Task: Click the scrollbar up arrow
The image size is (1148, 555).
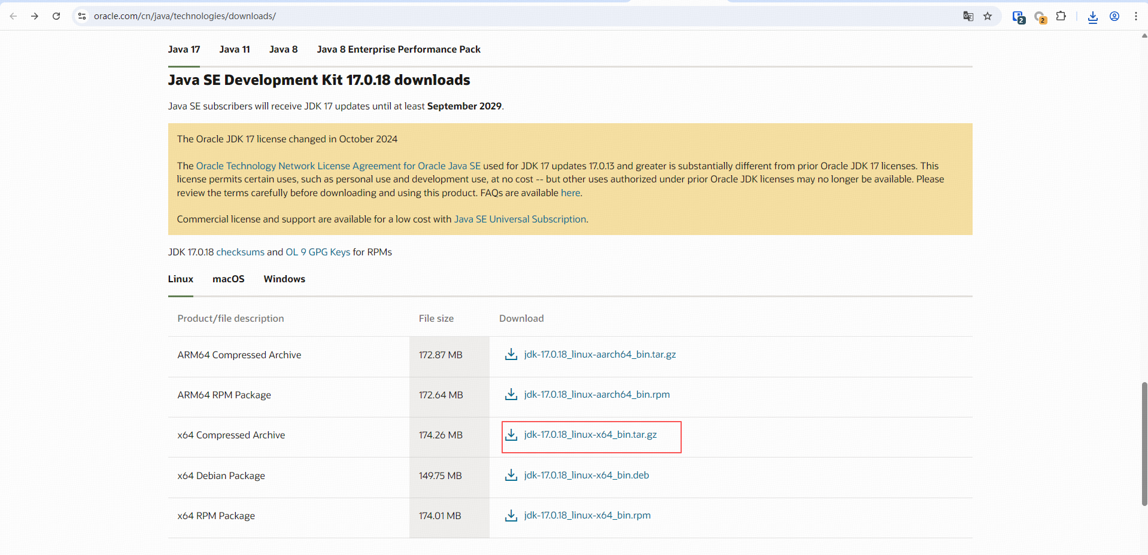Action: (1144, 36)
